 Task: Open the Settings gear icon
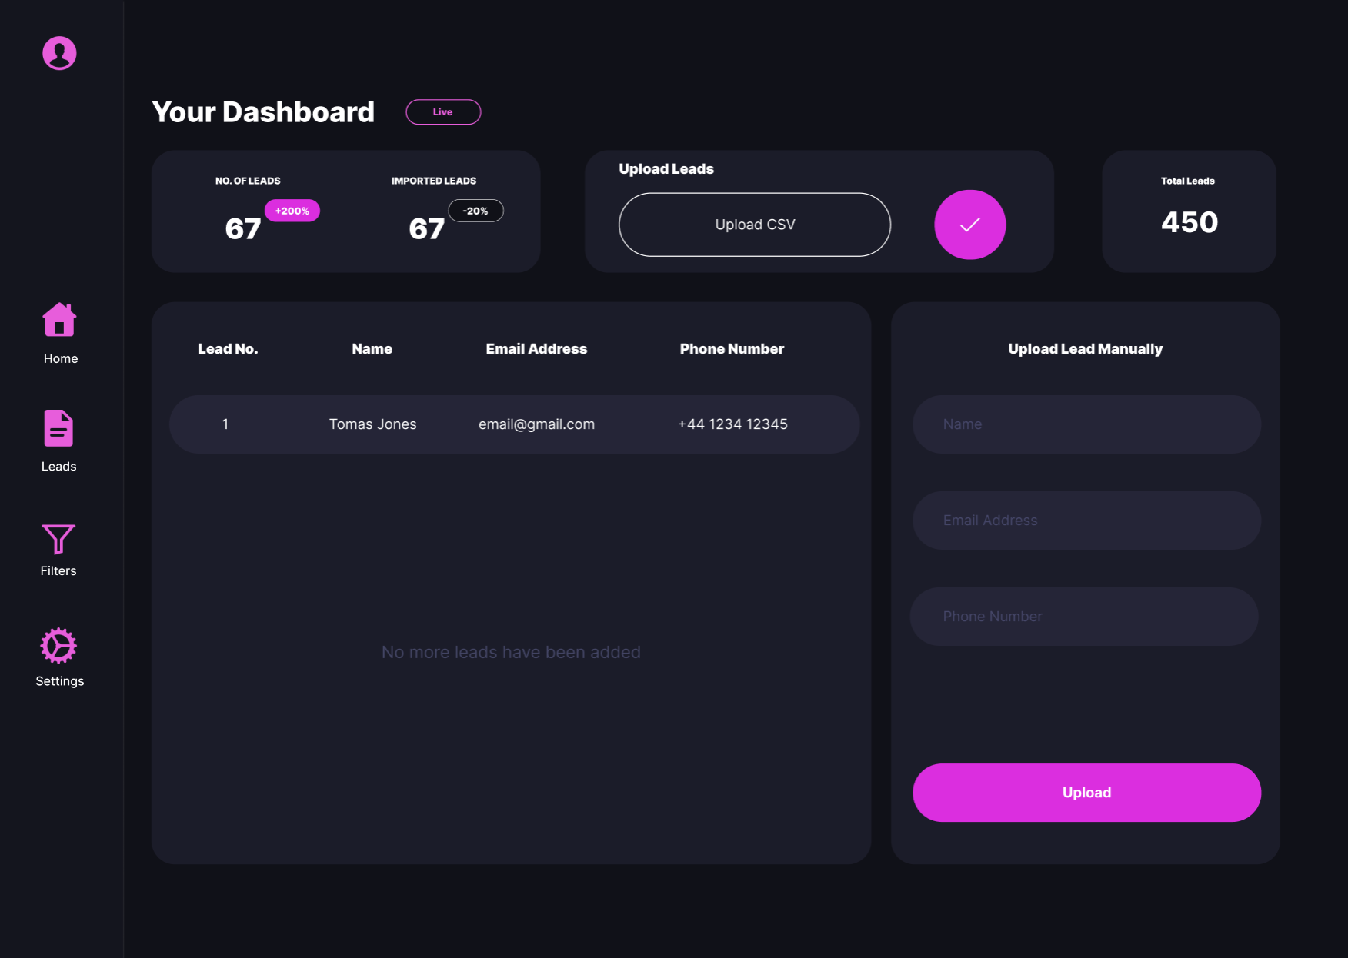point(58,646)
